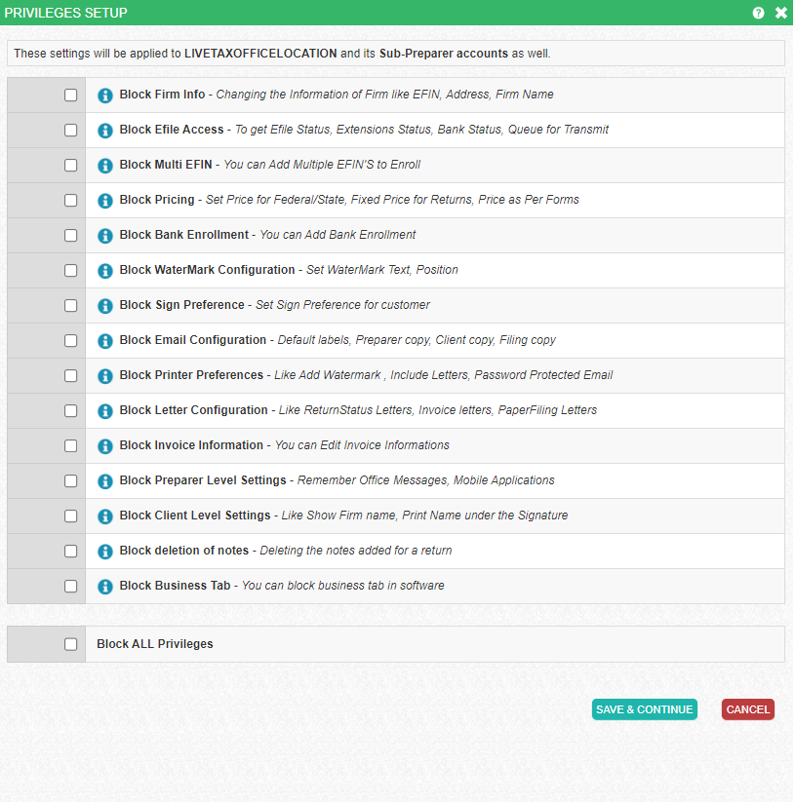Toggle Block Printer Preferences checkbox

pos(70,376)
